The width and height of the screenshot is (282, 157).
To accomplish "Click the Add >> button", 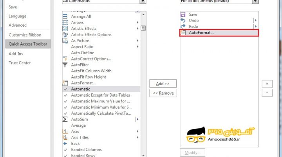I will point(163,84).
